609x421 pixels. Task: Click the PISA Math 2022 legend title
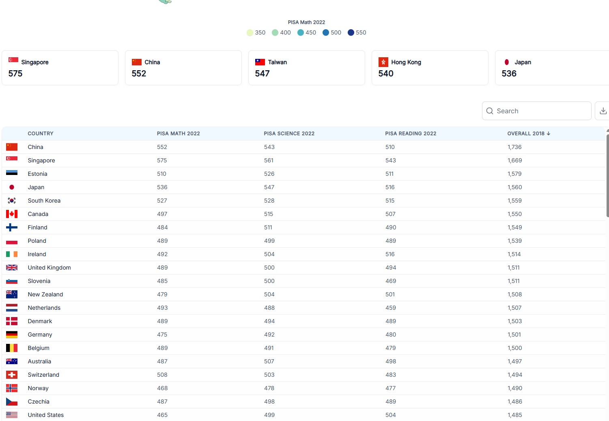coord(306,22)
